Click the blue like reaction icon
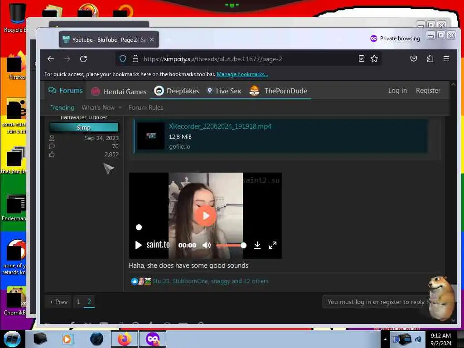 click(134, 281)
